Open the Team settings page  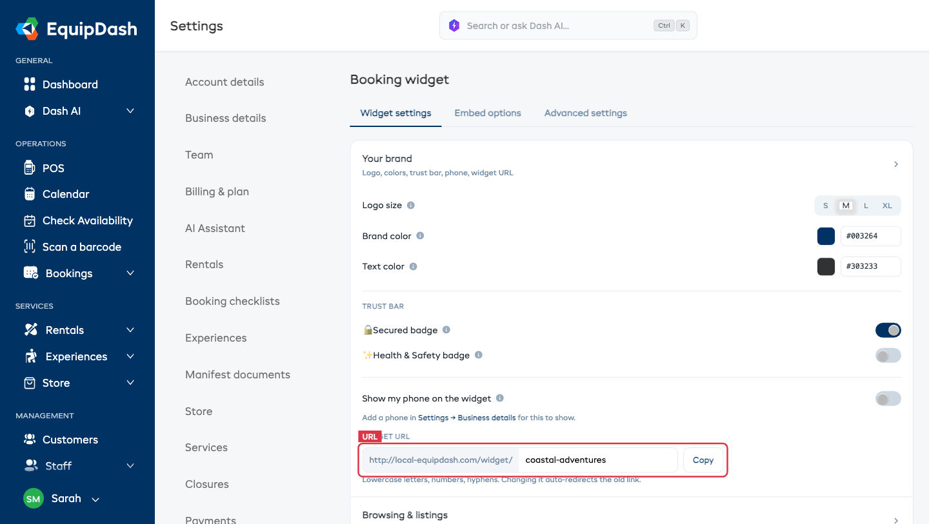pos(199,155)
